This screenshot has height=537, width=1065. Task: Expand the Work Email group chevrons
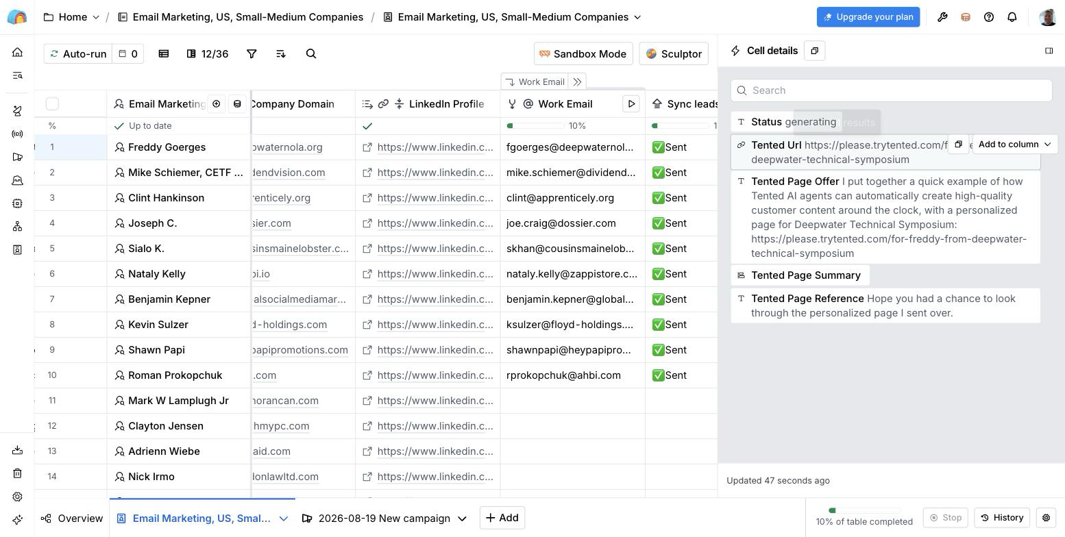(x=577, y=82)
